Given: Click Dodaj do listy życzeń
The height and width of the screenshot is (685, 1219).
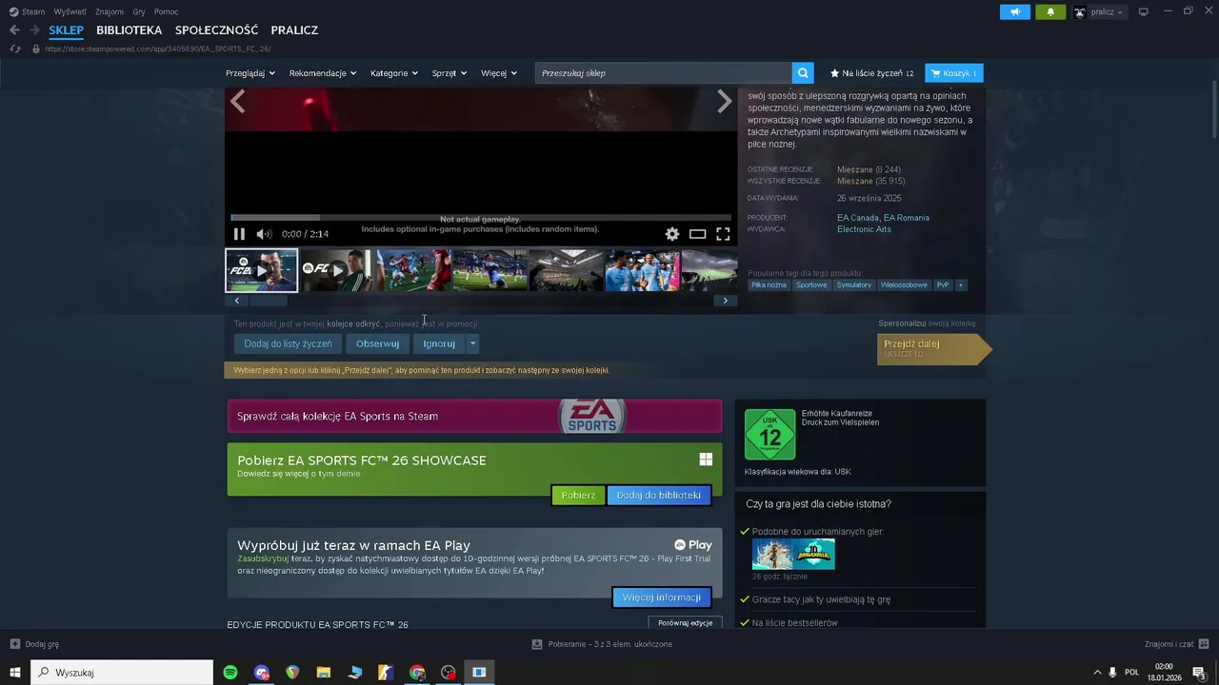Looking at the screenshot, I should click(288, 343).
